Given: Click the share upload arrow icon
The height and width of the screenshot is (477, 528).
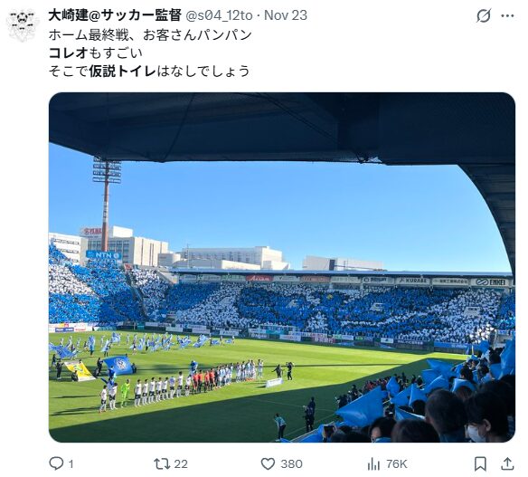Looking at the screenshot, I should pyautogui.click(x=507, y=463).
